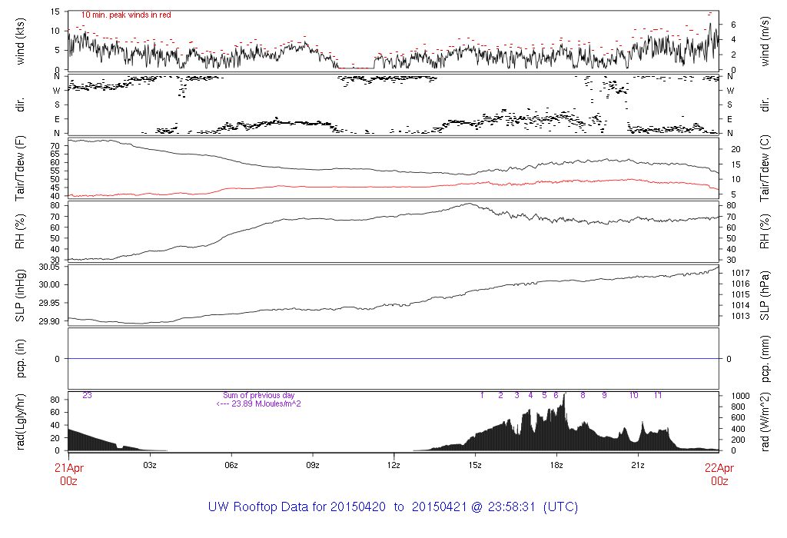Screen dimensions: 787x538
Task: Click the "wind (m/s)" right axis label
Action: (765, 40)
